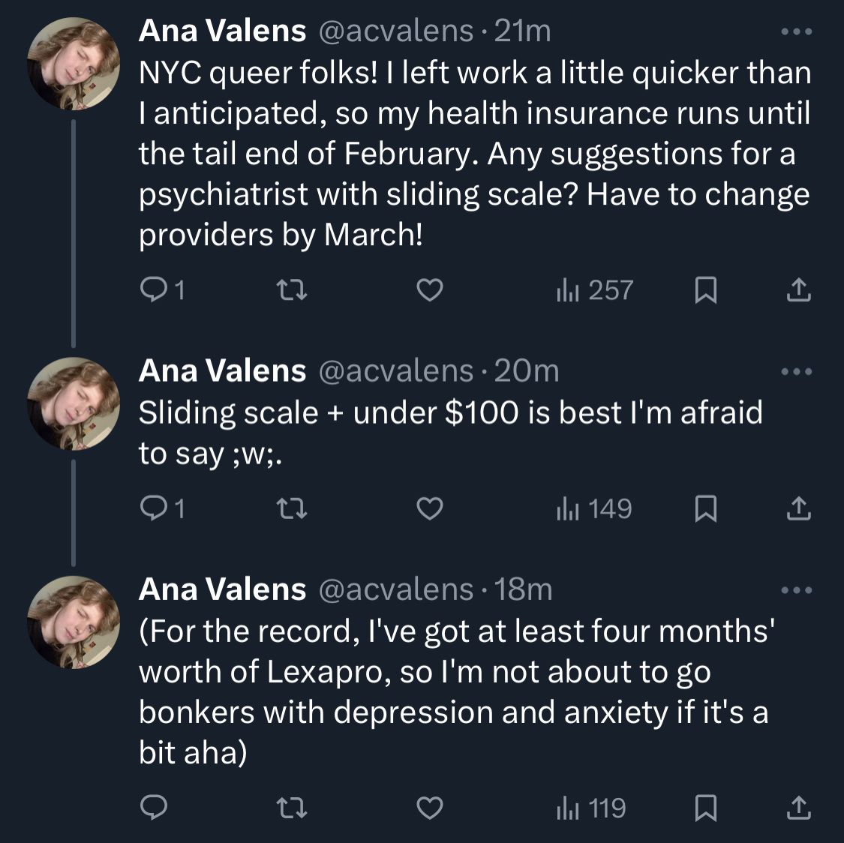View analytics showing 149 views

[x=594, y=509]
